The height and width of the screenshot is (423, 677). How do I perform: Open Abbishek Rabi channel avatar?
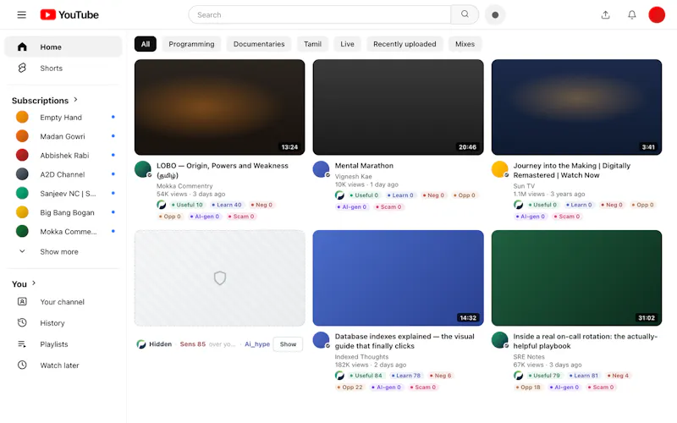pos(22,155)
